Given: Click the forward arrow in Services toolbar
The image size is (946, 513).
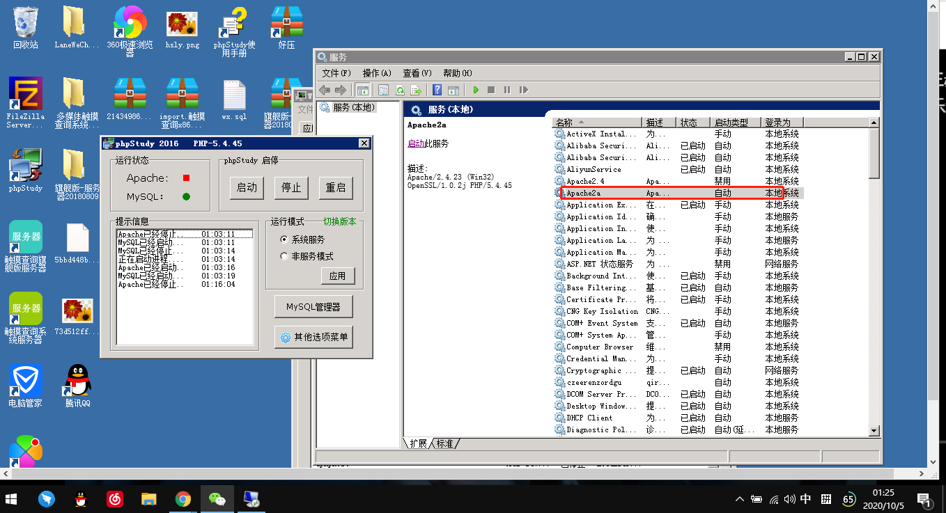Looking at the screenshot, I should (341, 90).
